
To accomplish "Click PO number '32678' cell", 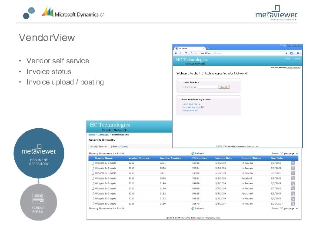I will coord(196,204).
